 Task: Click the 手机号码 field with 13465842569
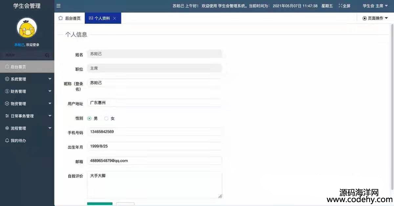tap(154, 132)
